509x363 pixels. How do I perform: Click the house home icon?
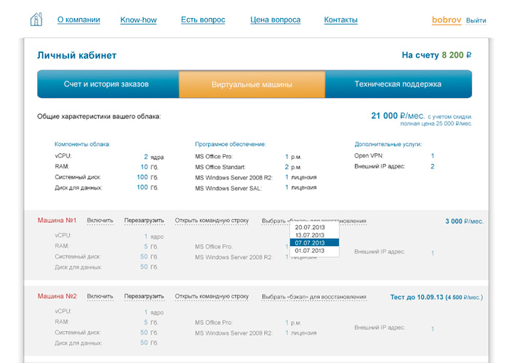point(36,20)
